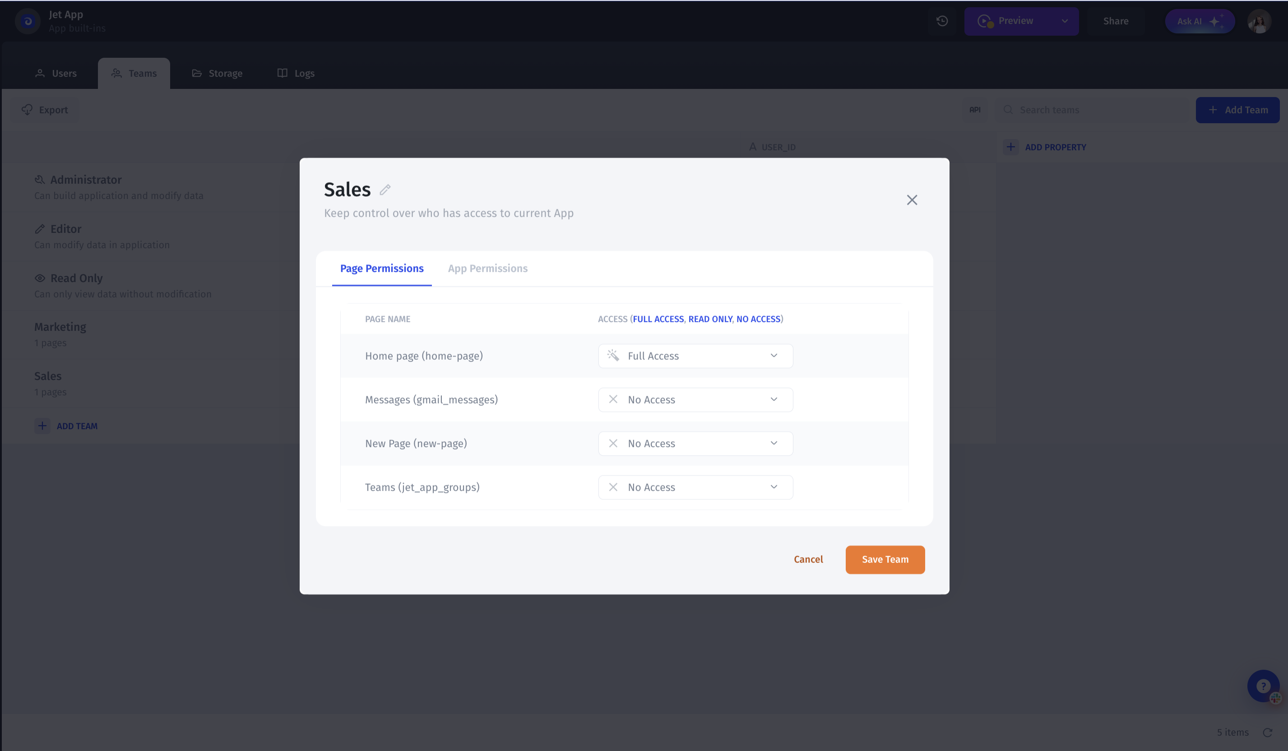Click the help question mark bubble
This screenshot has width=1288, height=751.
(x=1262, y=686)
